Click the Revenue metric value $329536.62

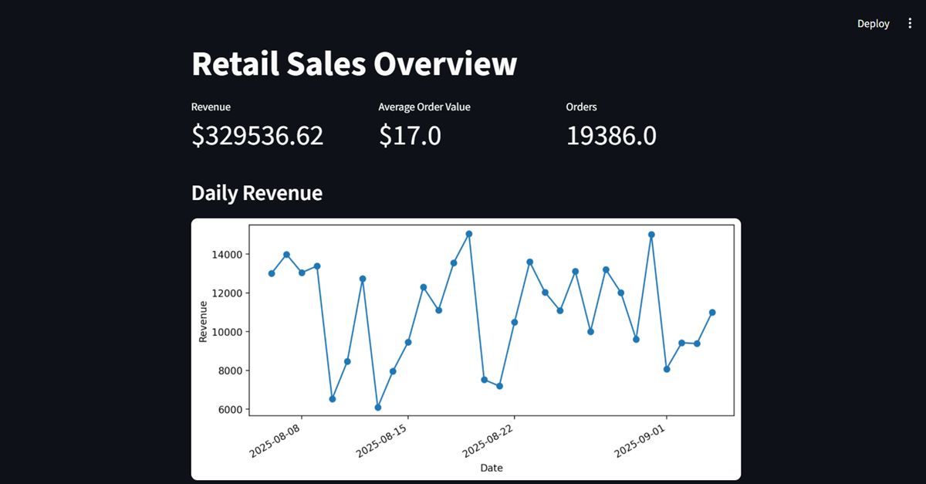258,136
